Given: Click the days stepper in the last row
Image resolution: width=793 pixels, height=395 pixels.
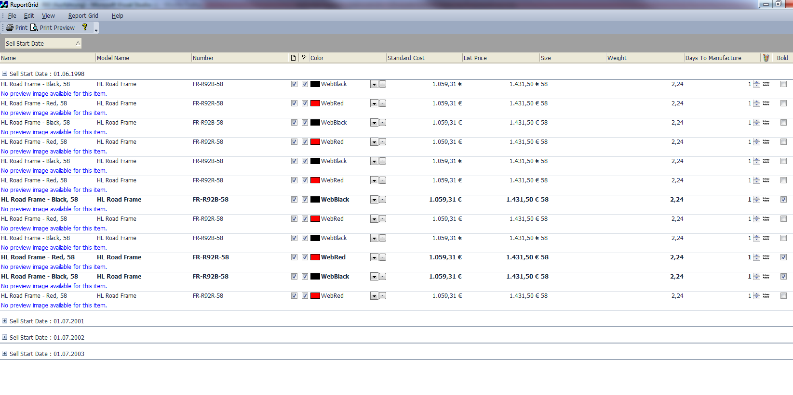Looking at the screenshot, I should coord(756,296).
